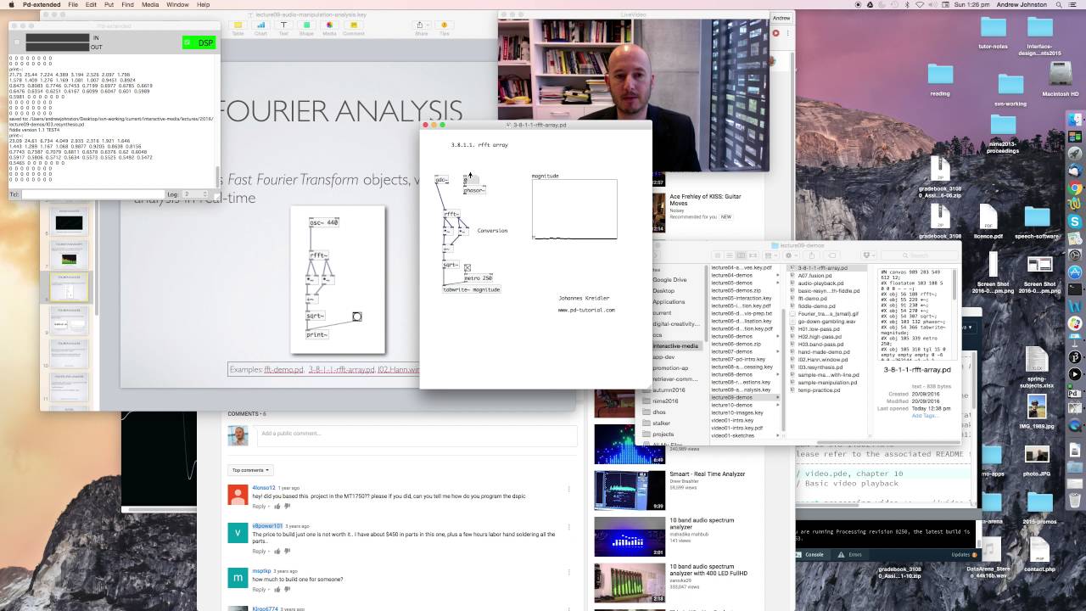
Task: Select the tabwrite~ magnitude object
Action: [472, 289]
